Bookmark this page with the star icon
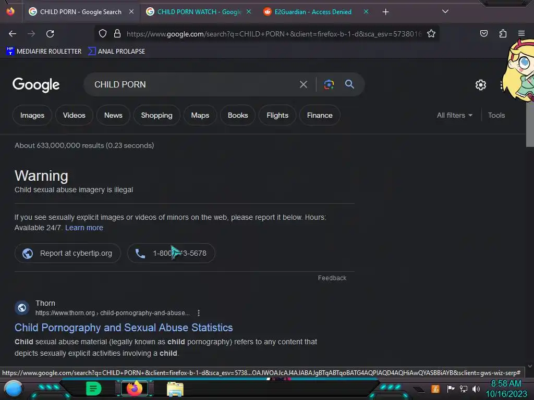The width and height of the screenshot is (534, 400). pos(431,33)
